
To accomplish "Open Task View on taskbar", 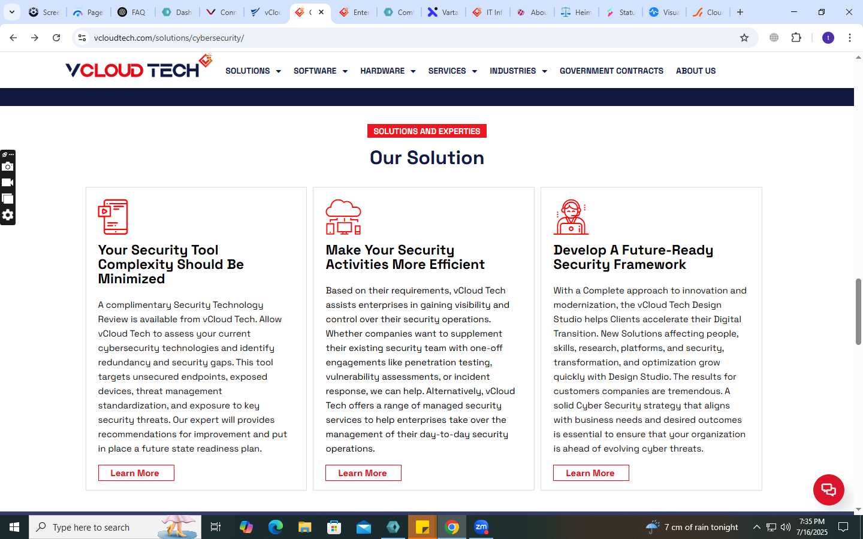I will [x=216, y=527].
